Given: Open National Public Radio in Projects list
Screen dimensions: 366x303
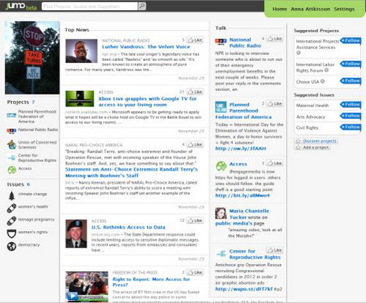Looking at the screenshot, I should point(38,130).
